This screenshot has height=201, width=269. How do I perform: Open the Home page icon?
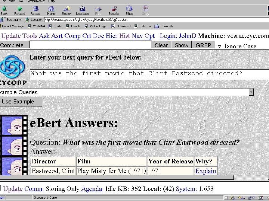coord(51,9)
